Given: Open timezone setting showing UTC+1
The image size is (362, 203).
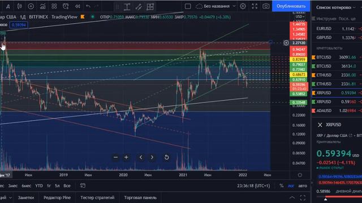Looking at the screenshot, I should point(253,186).
